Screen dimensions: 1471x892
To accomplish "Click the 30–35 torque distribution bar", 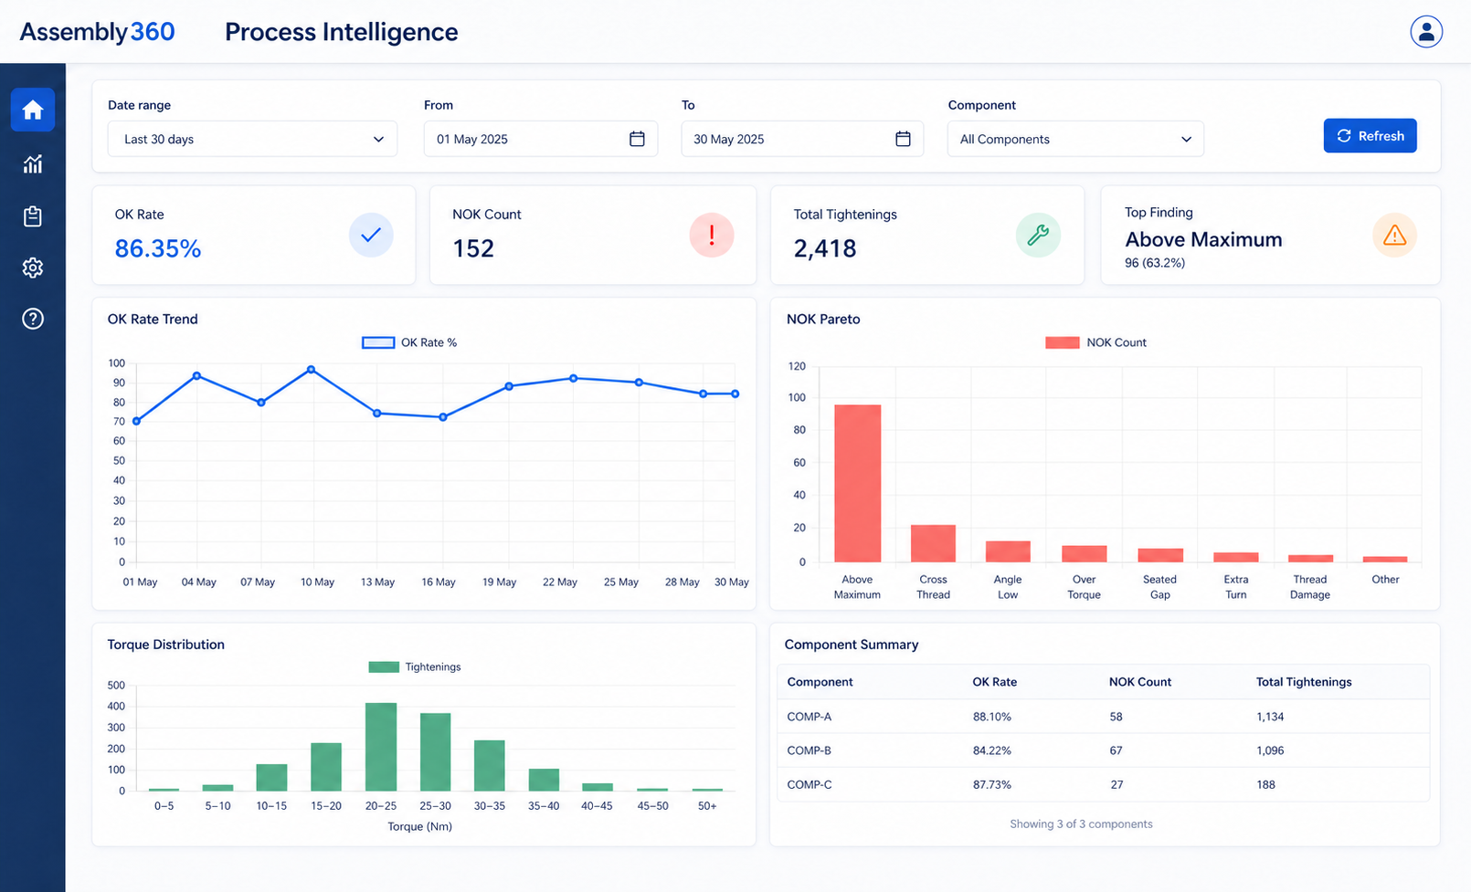I will tap(490, 765).
